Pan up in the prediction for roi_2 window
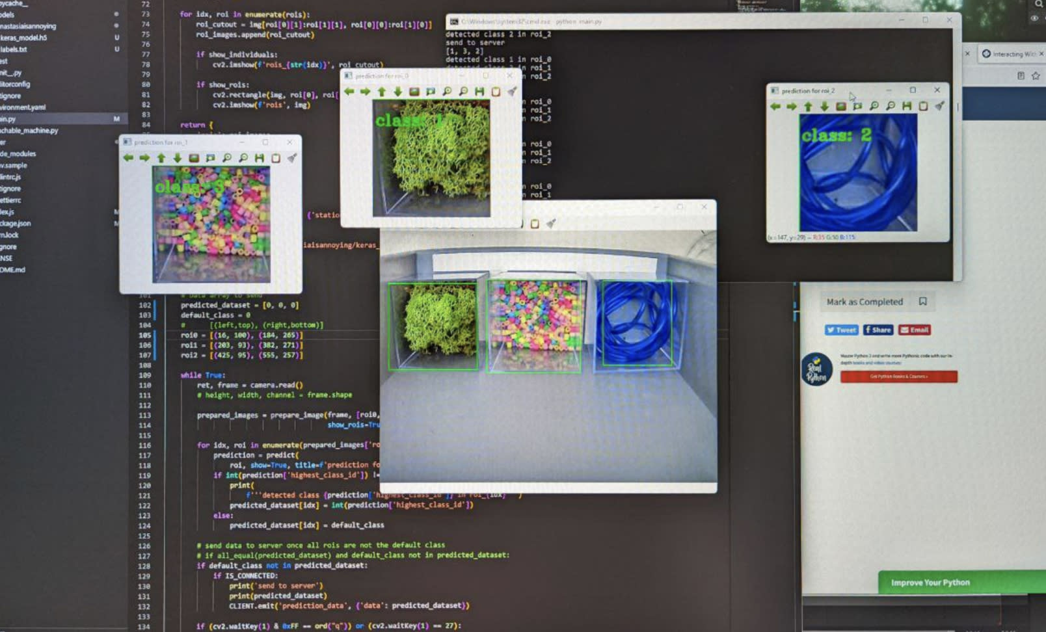Viewport: 1046px width, 632px height. [x=808, y=106]
